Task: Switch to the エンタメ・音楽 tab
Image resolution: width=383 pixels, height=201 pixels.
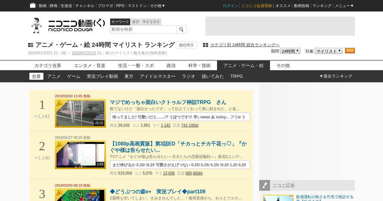Action: pos(90,65)
